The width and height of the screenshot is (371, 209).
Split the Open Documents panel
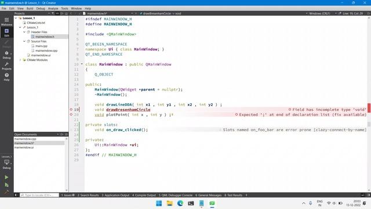point(62,134)
